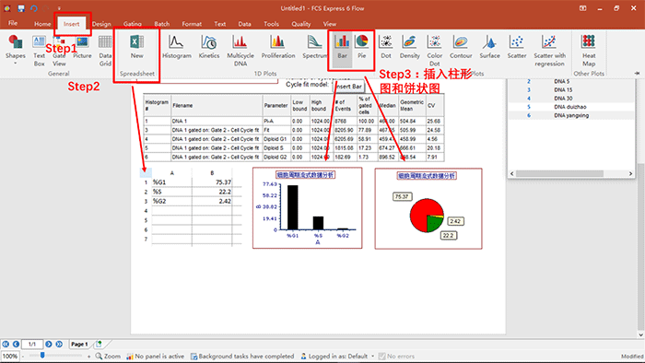Insert a Contour plot
The width and height of the screenshot is (645, 363).
click(461, 47)
